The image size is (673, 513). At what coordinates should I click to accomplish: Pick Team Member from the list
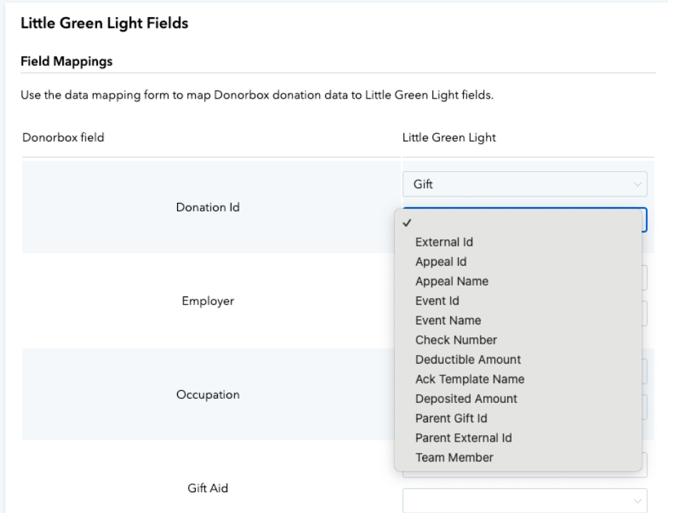(518, 457)
